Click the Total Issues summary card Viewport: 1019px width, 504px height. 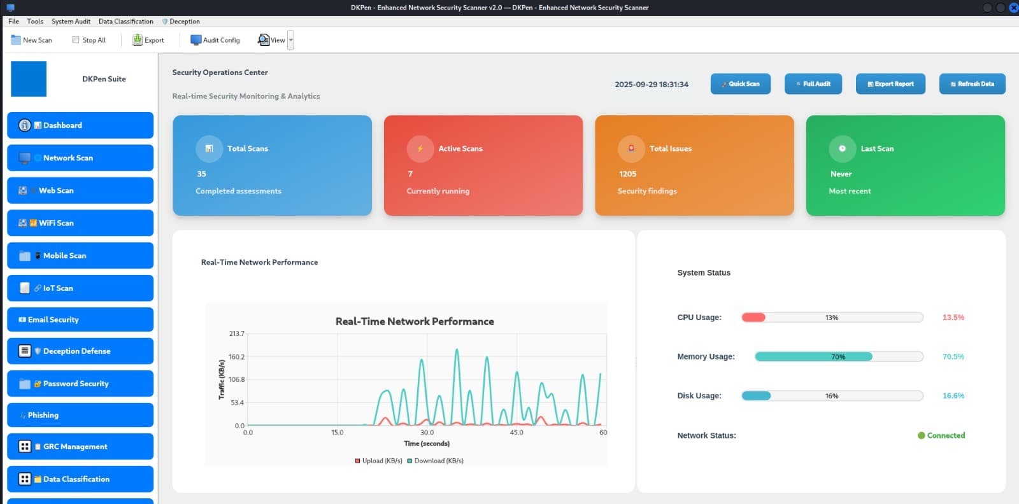tap(694, 165)
